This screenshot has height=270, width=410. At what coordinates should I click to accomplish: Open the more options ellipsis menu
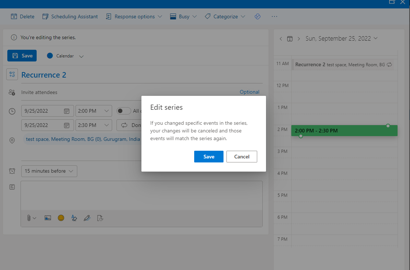pos(274,16)
